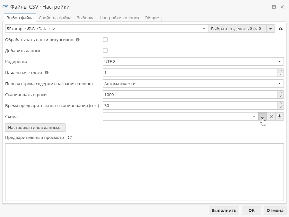Close the 'Файлы CSV · Настройки' dialog

click(282, 7)
